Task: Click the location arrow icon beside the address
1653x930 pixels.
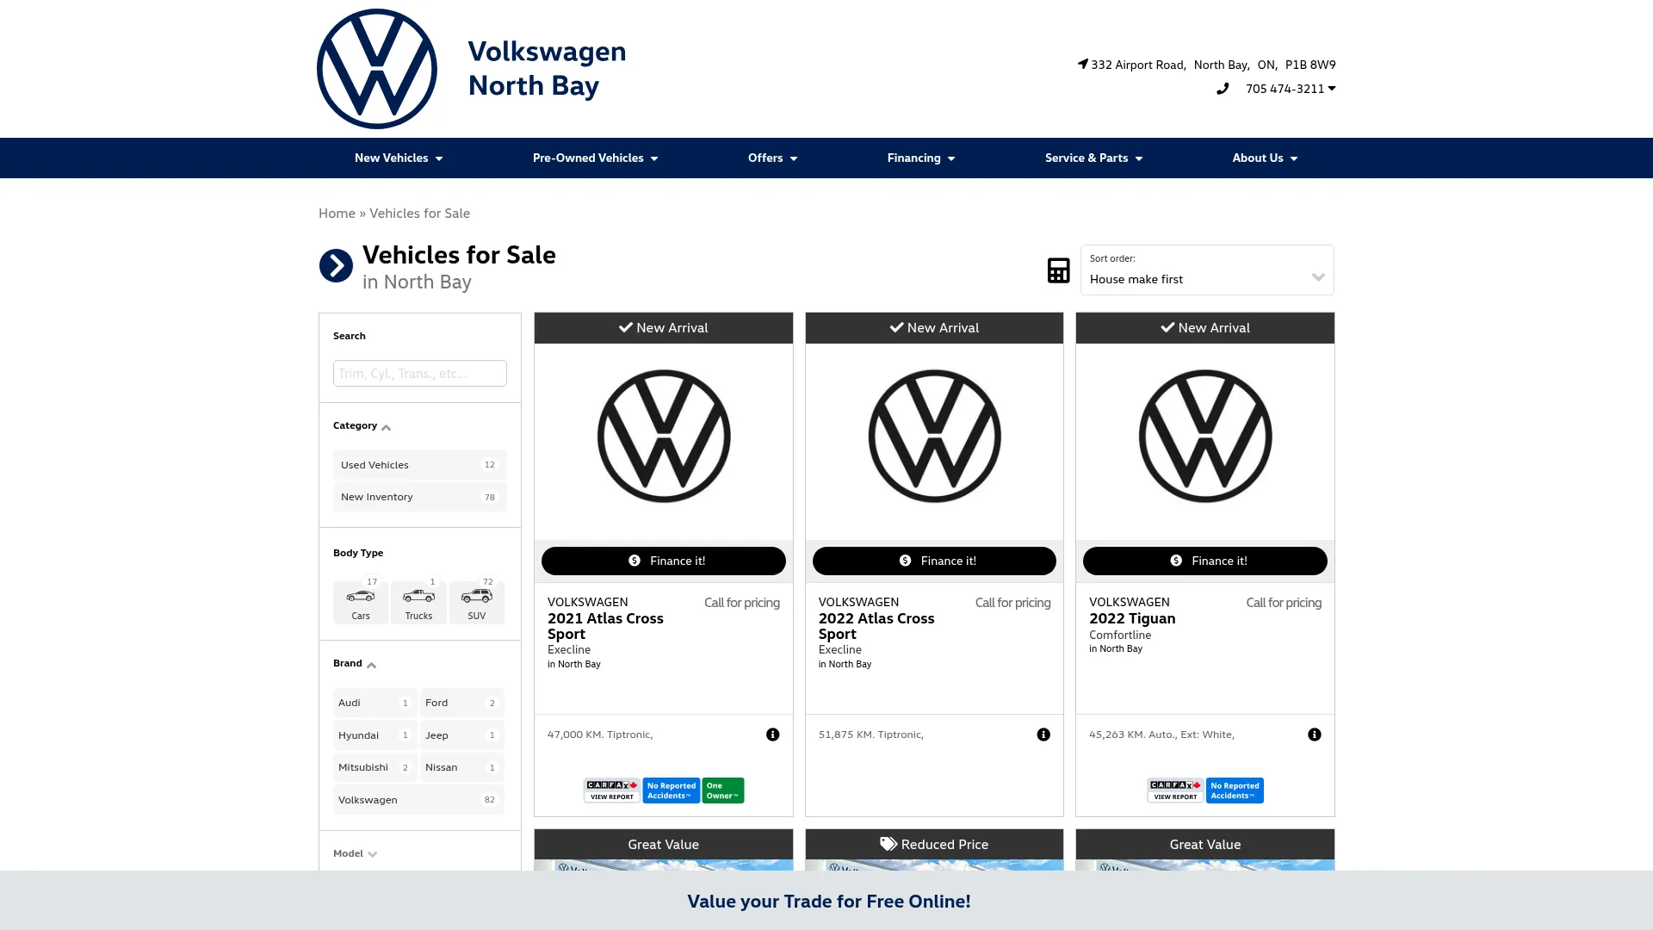Action: tap(1083, 64)
